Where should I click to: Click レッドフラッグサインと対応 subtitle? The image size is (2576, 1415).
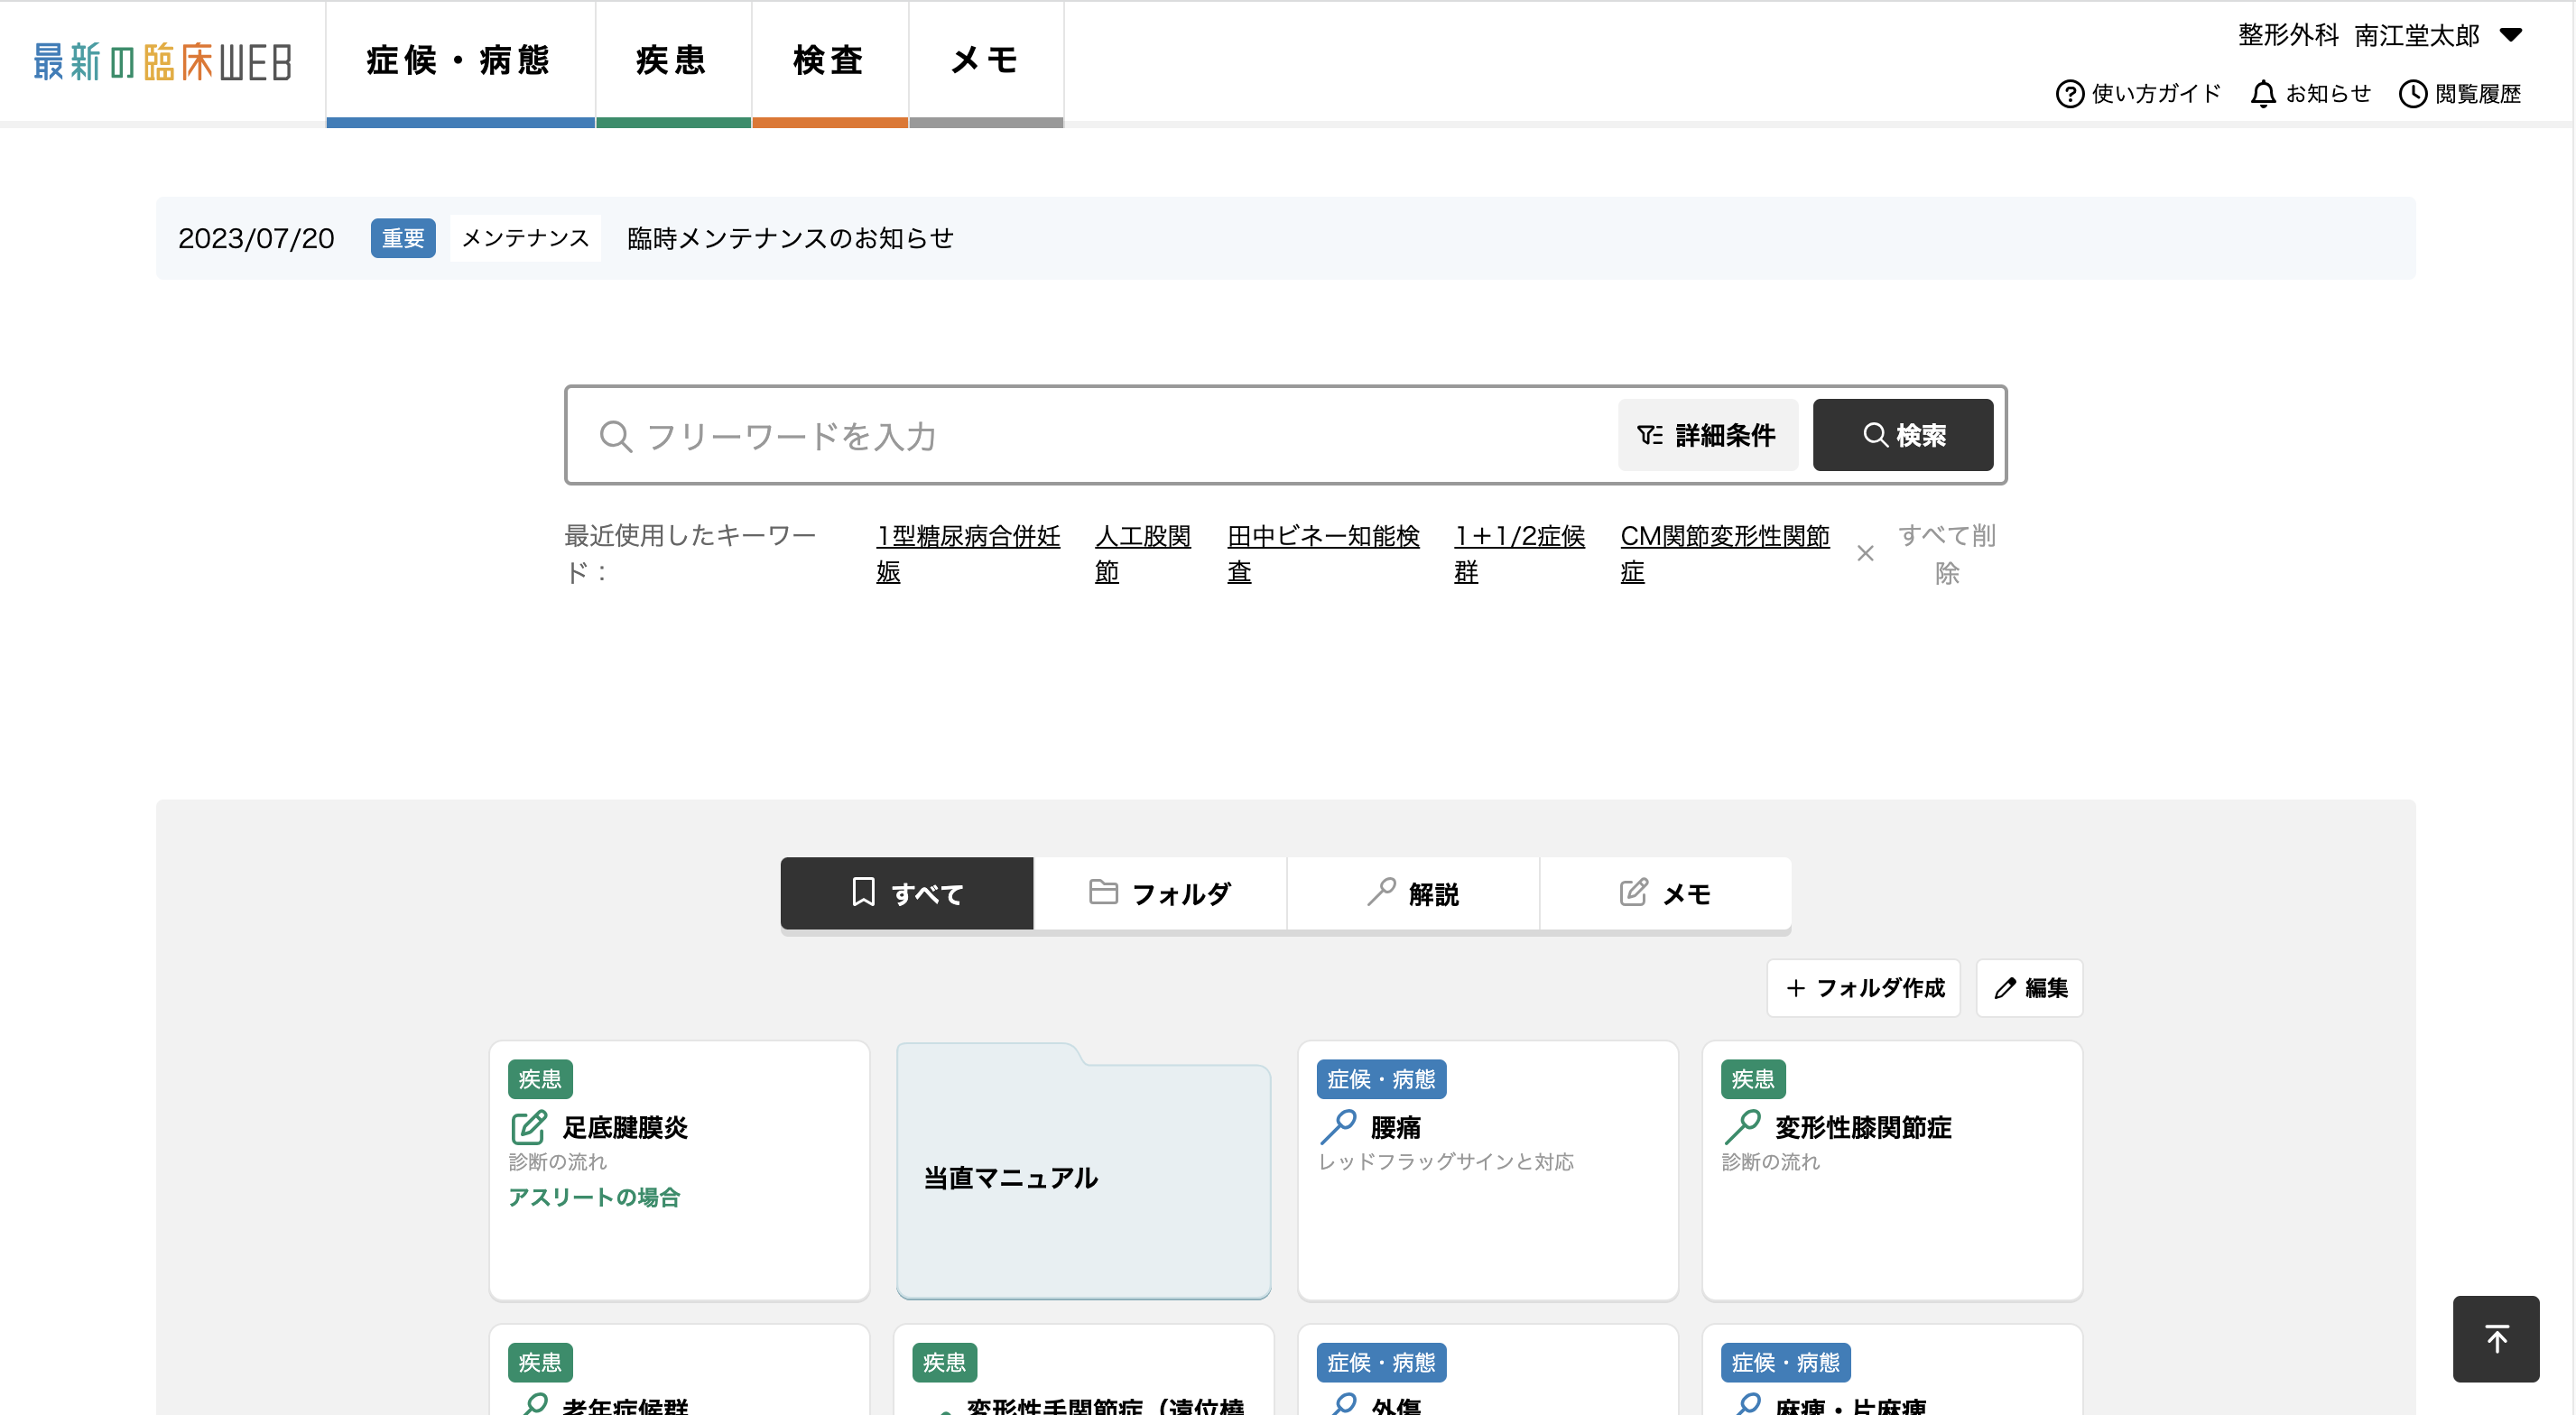[1446, 1162]
